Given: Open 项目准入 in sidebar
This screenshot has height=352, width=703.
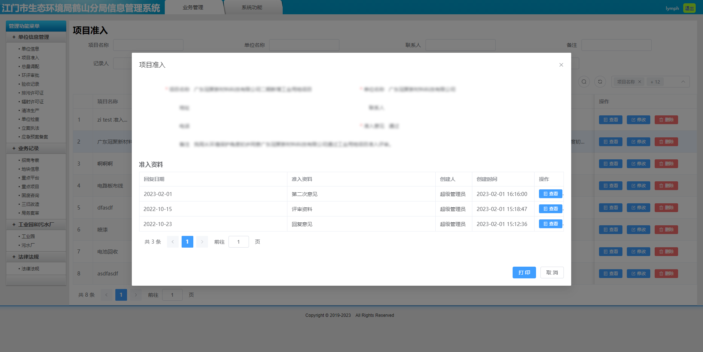Looking at the screenshot, I should 30,58.
